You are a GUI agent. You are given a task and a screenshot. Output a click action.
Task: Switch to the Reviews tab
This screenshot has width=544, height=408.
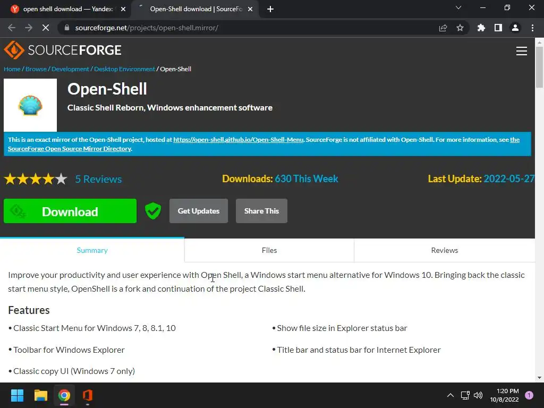click(445, 250)
